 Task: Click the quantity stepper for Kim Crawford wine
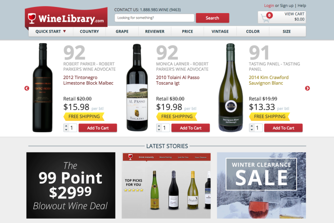click(252, 128)
